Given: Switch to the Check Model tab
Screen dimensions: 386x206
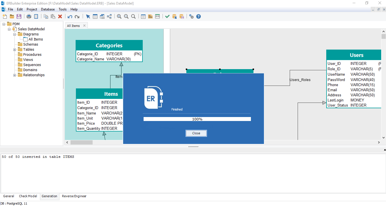Looking at the screenshot, I should [28, 196].
